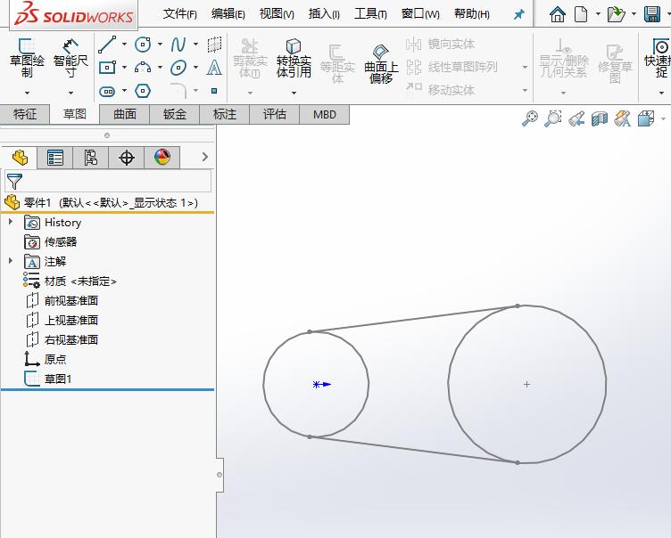Open Spline tool dropdown arrow
Screen dimensions: 671x538
195,44
